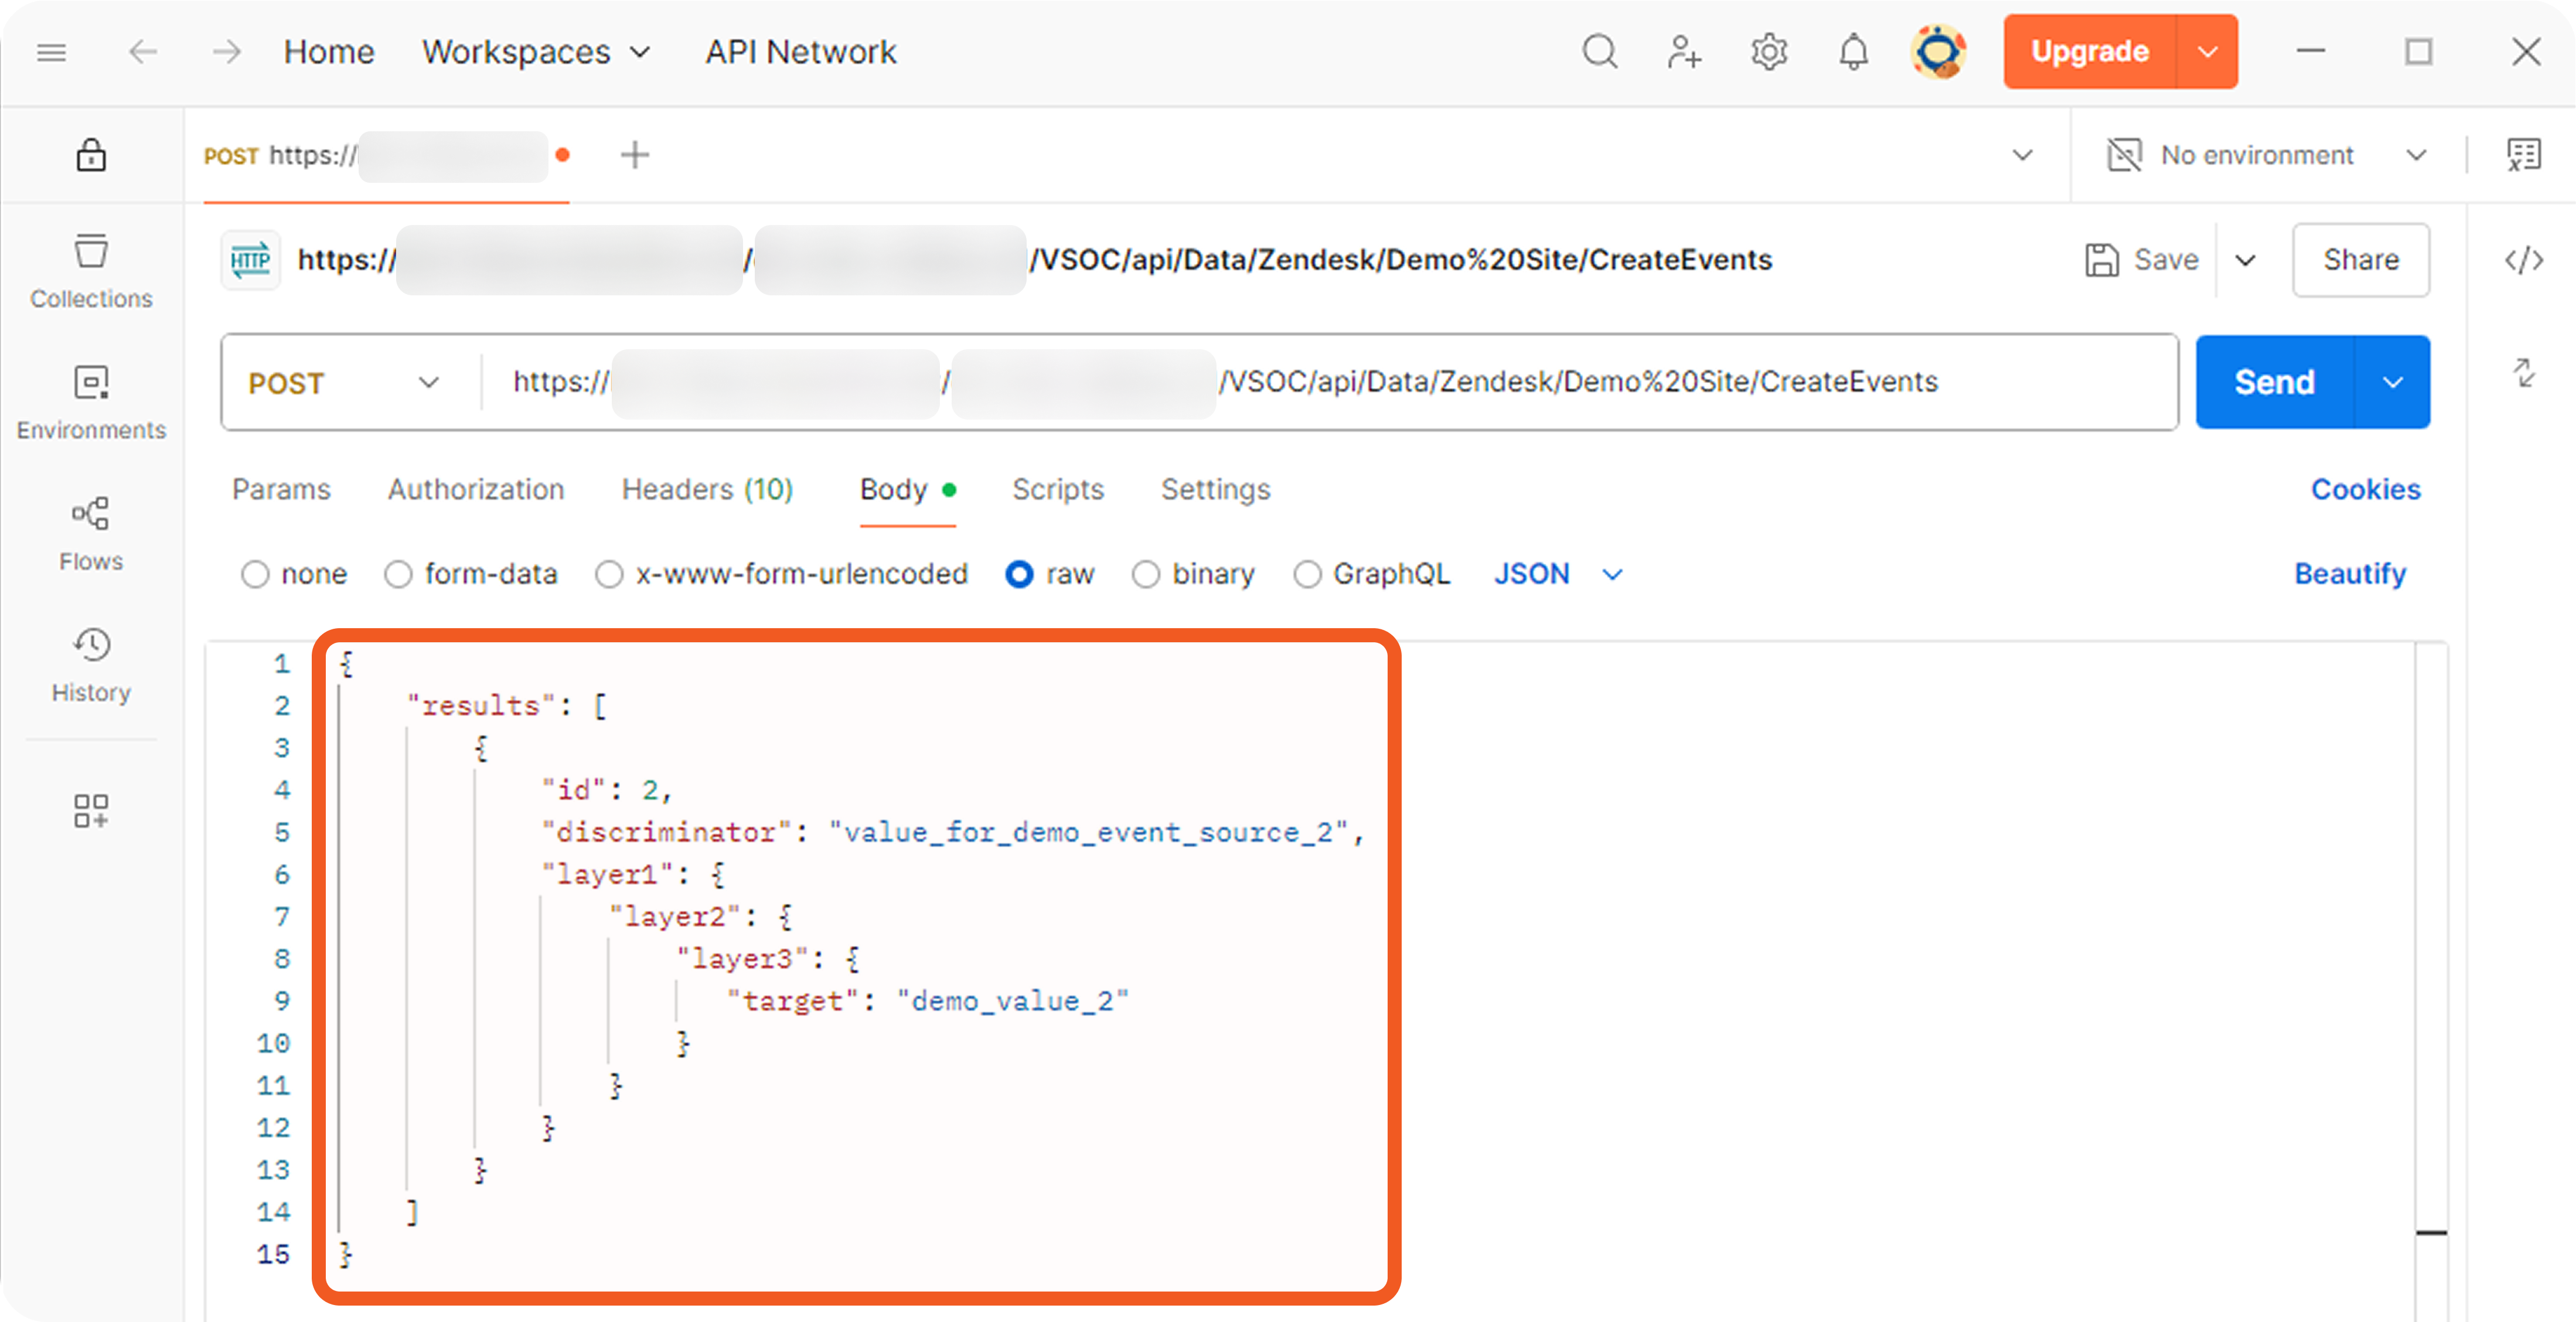
Task: Click the search magnifier icon
Action: coord(1599,52)
